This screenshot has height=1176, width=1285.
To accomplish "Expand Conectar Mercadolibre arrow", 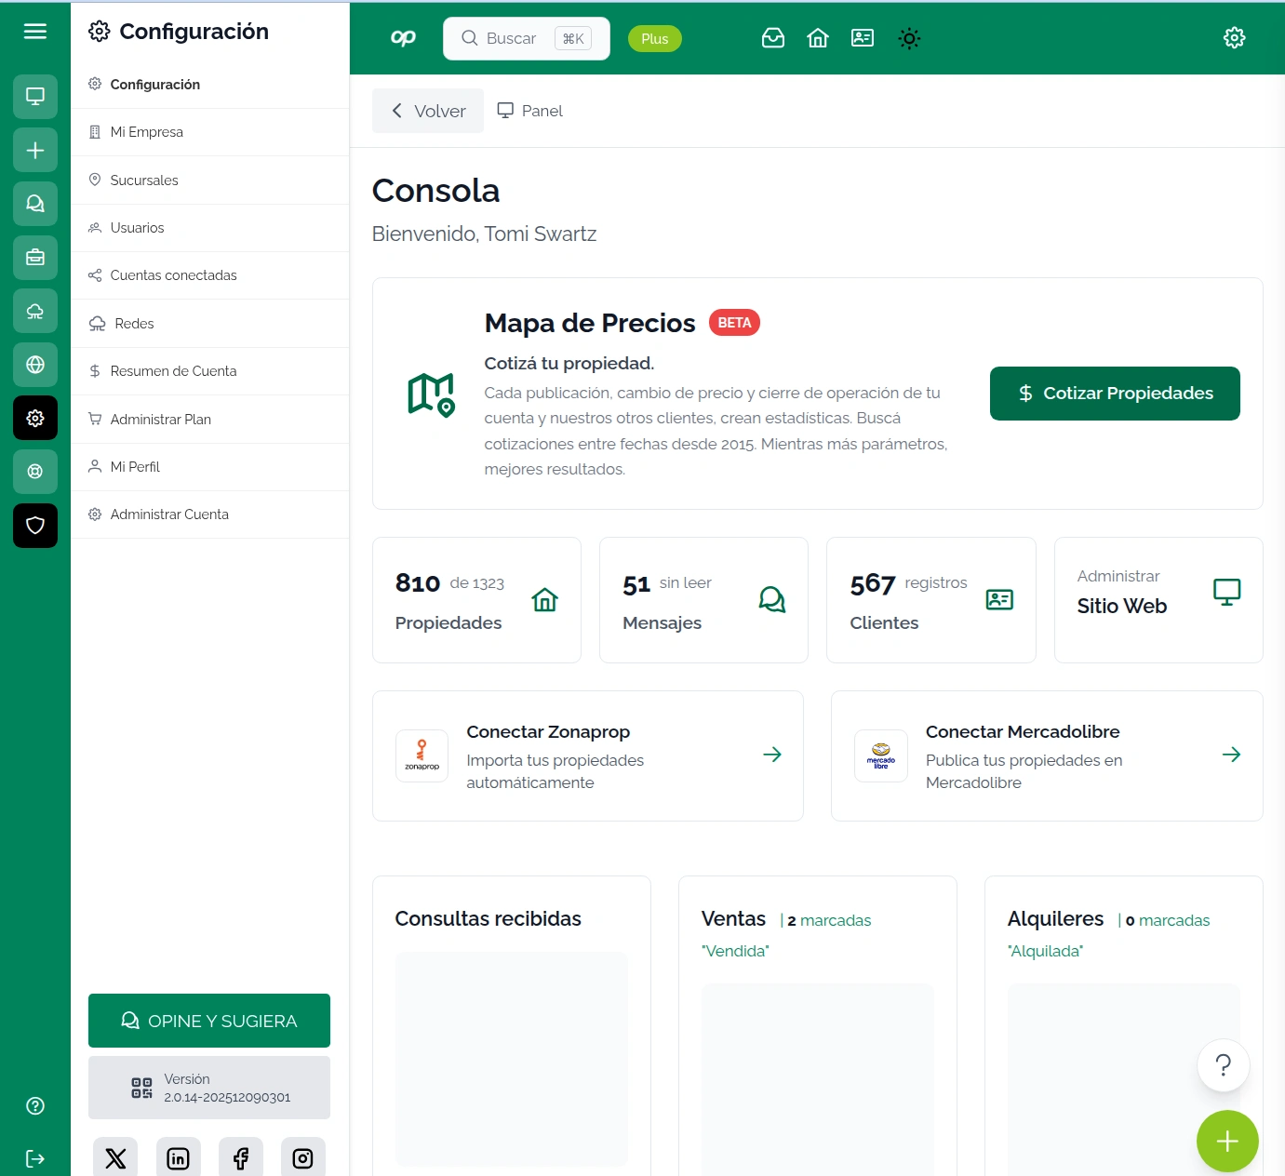I will 1231,755.
